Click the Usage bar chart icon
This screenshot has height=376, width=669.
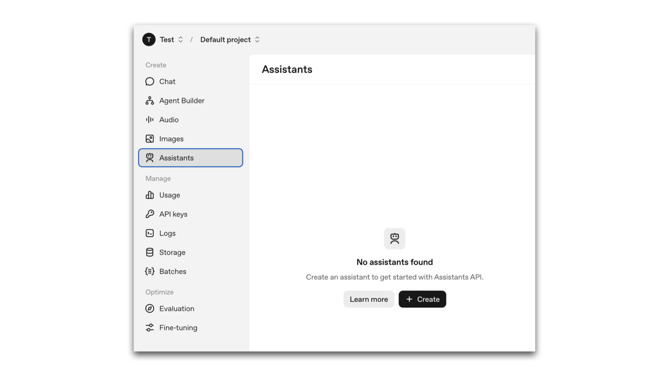click(149, 195)
